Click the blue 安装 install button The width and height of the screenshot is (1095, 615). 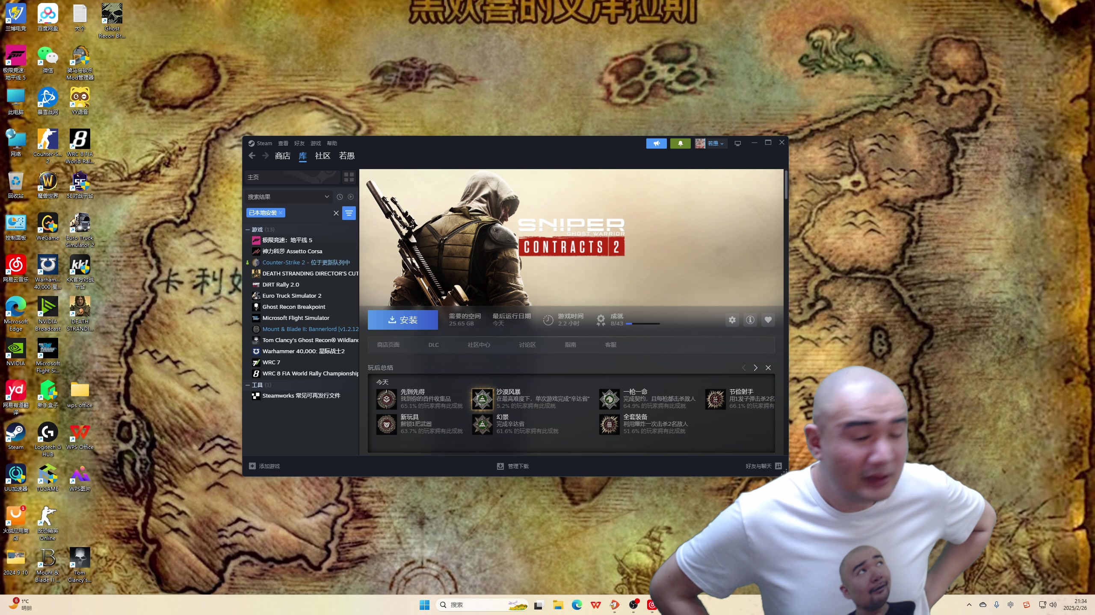click(x=402, y=320)
